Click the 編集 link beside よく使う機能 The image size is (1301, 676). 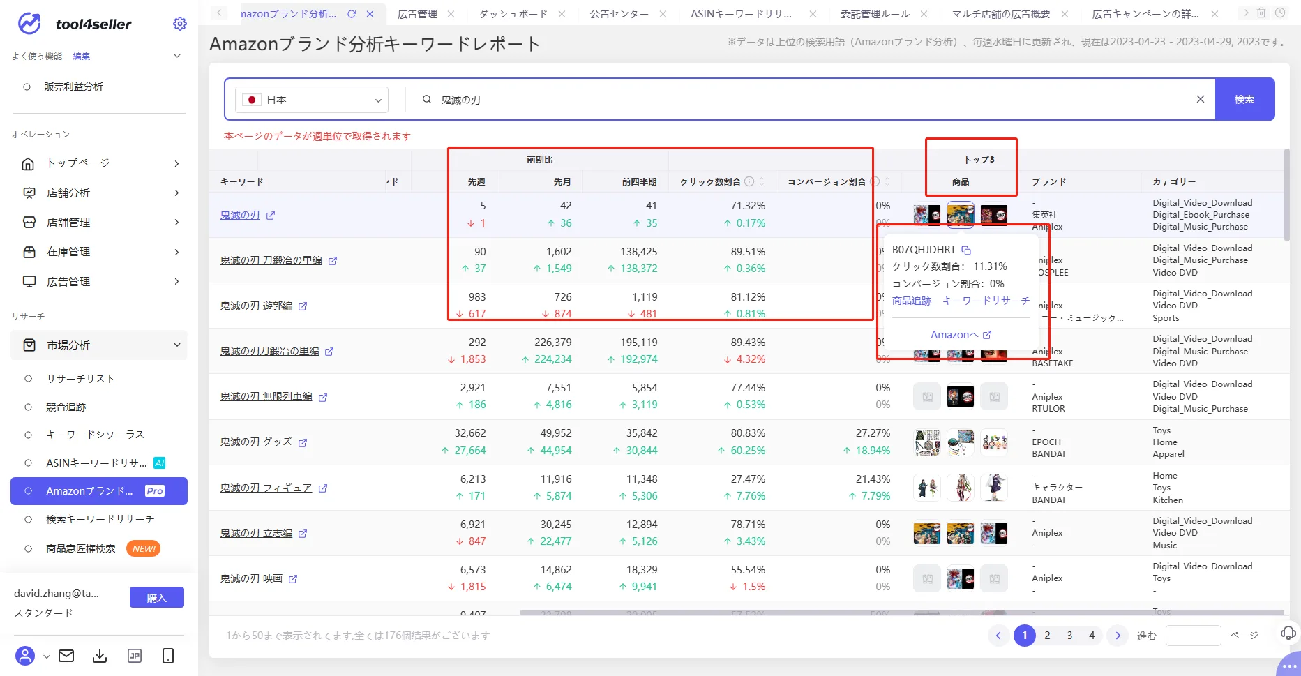click(82, 56)
